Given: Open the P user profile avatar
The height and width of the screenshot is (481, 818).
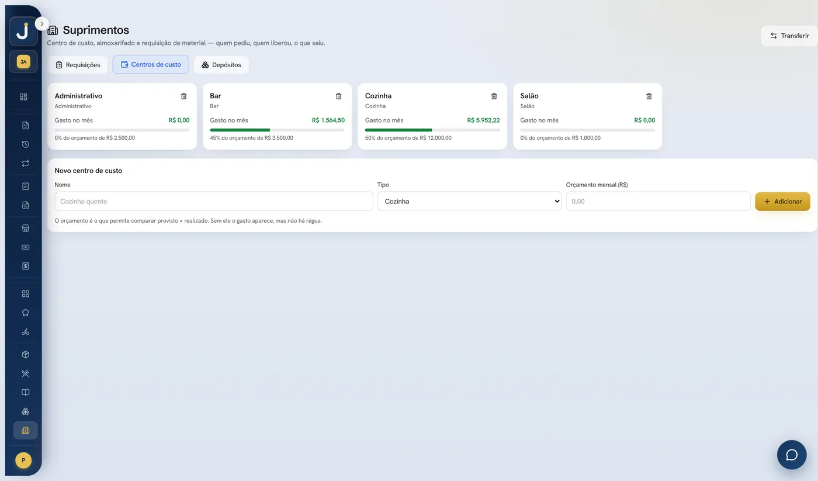Looking at the screenshot, I should coord(23,461).
